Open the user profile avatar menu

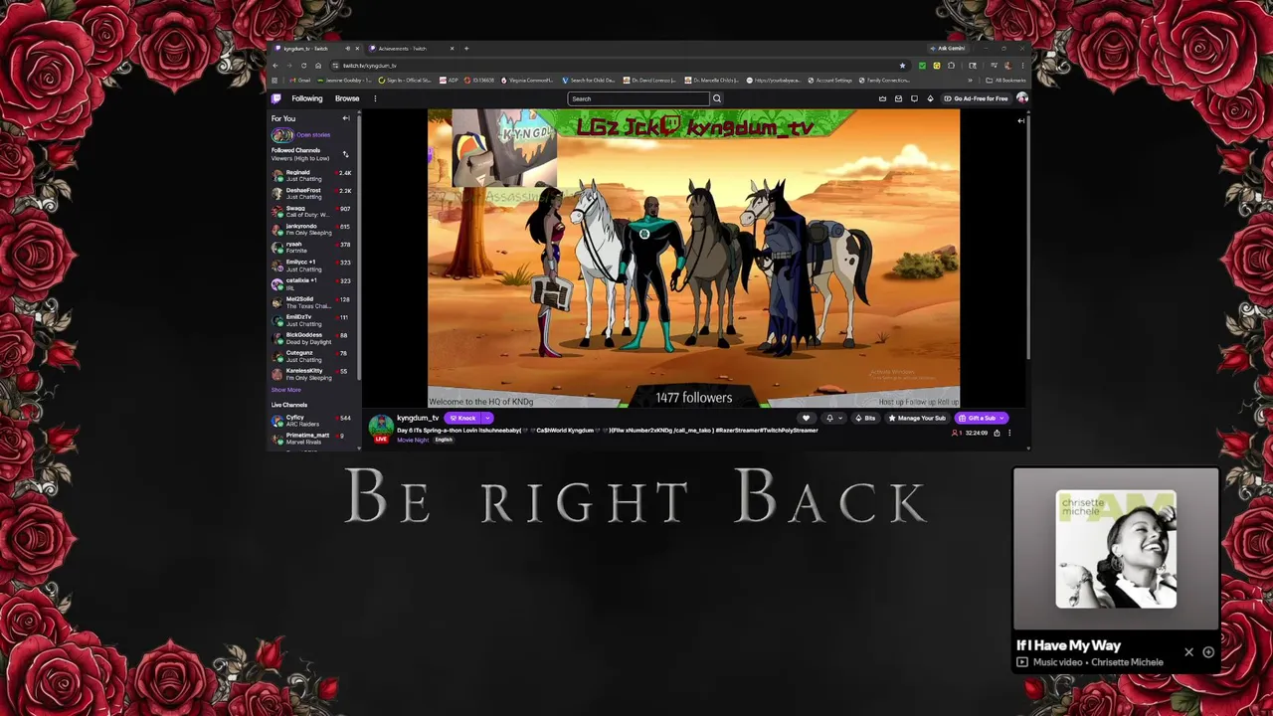pyautogui.click(x=1021, y=98)
